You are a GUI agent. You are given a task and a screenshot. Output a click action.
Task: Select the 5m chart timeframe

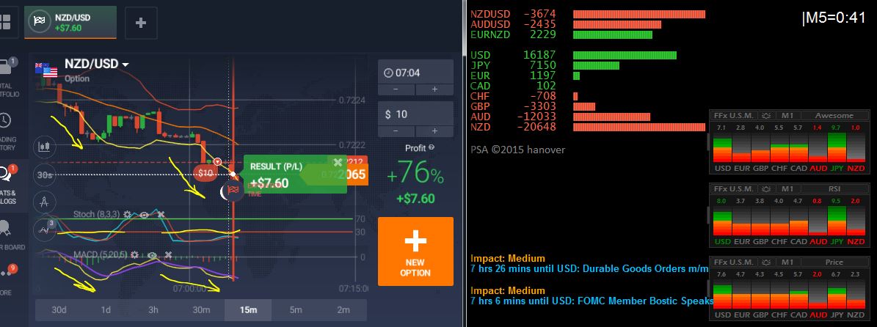coord(295,310)
